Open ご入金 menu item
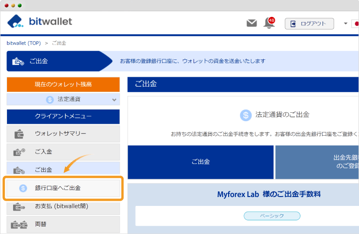Viewport: 359px width, 234px height. point(63,152)
